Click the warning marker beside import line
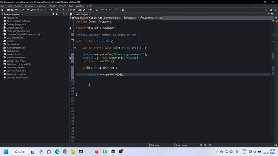The width and height of the screenshot is (278, 156). point(70,28)
